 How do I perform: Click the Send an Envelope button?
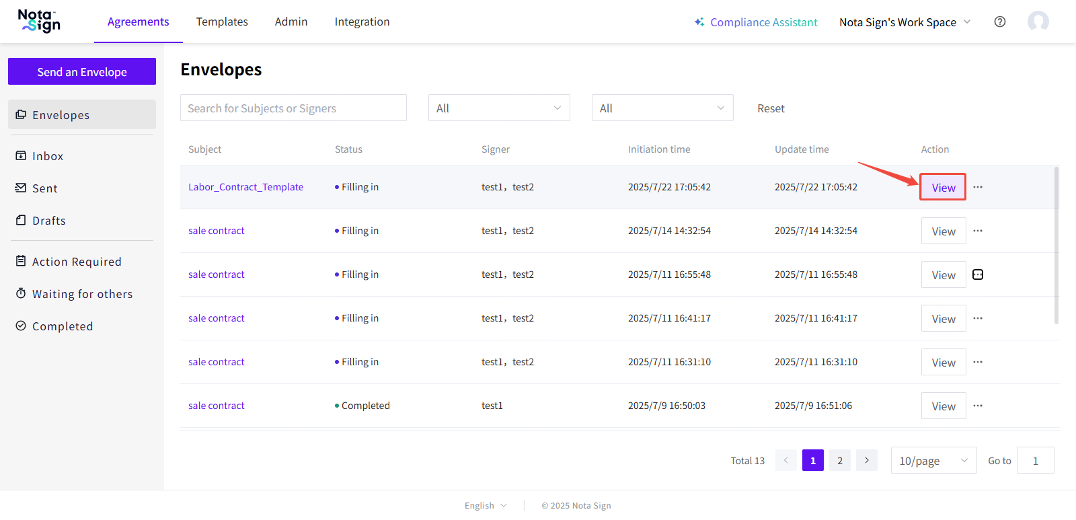coord(82,72)
